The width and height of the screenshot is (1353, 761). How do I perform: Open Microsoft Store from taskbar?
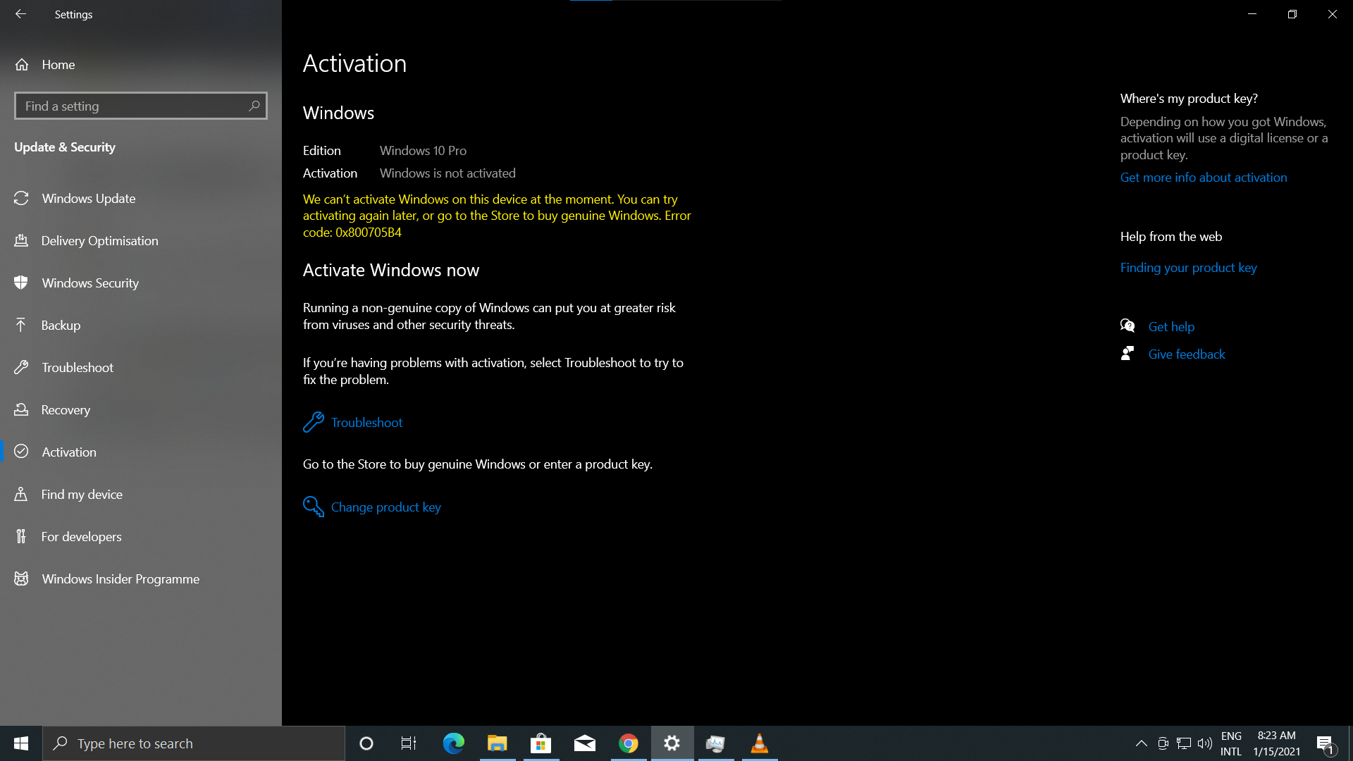pyautogui.click(x=540, y=743)
